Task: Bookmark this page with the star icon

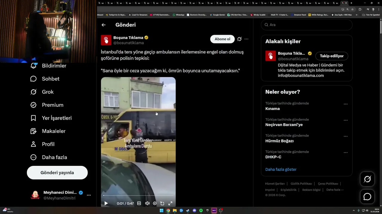Action: point(352,9)
